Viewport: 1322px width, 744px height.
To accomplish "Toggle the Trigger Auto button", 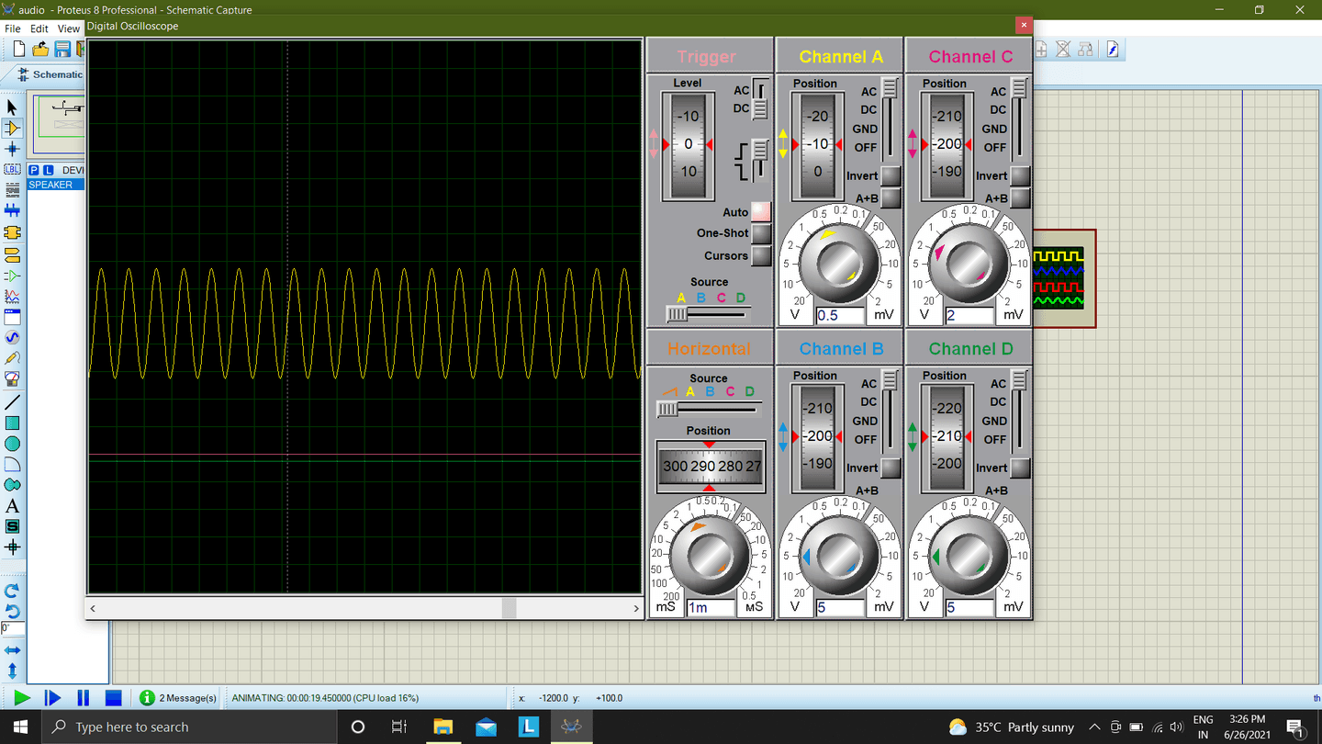I will click(x=760, y=212).
